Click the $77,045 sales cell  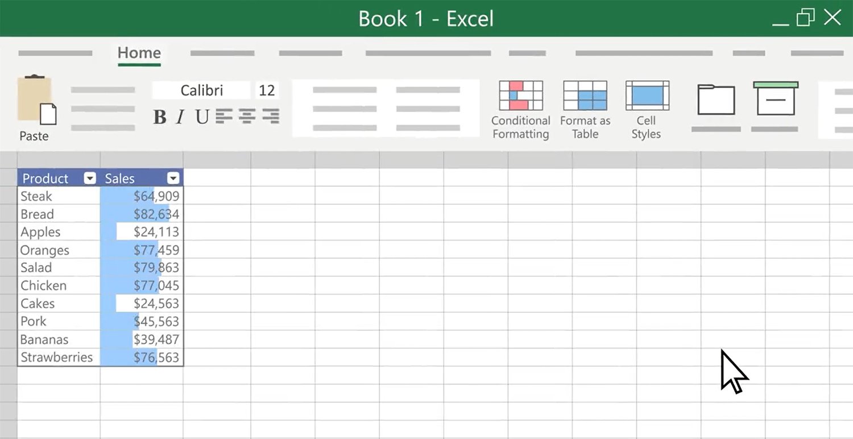(142, 285)
